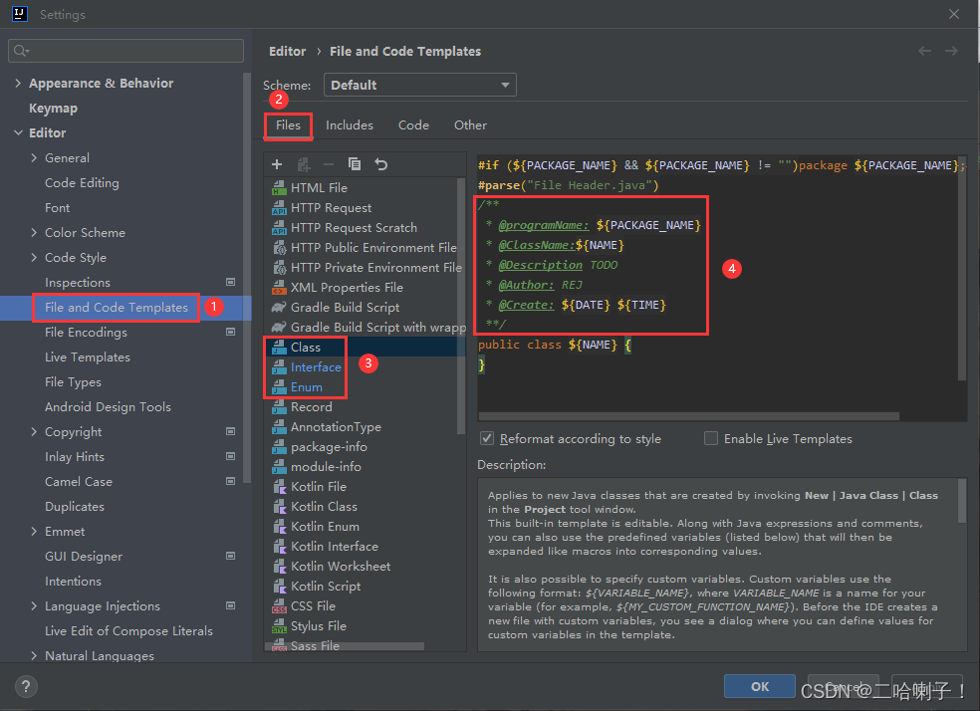Click the Stylus File icon

click(279, 626)
